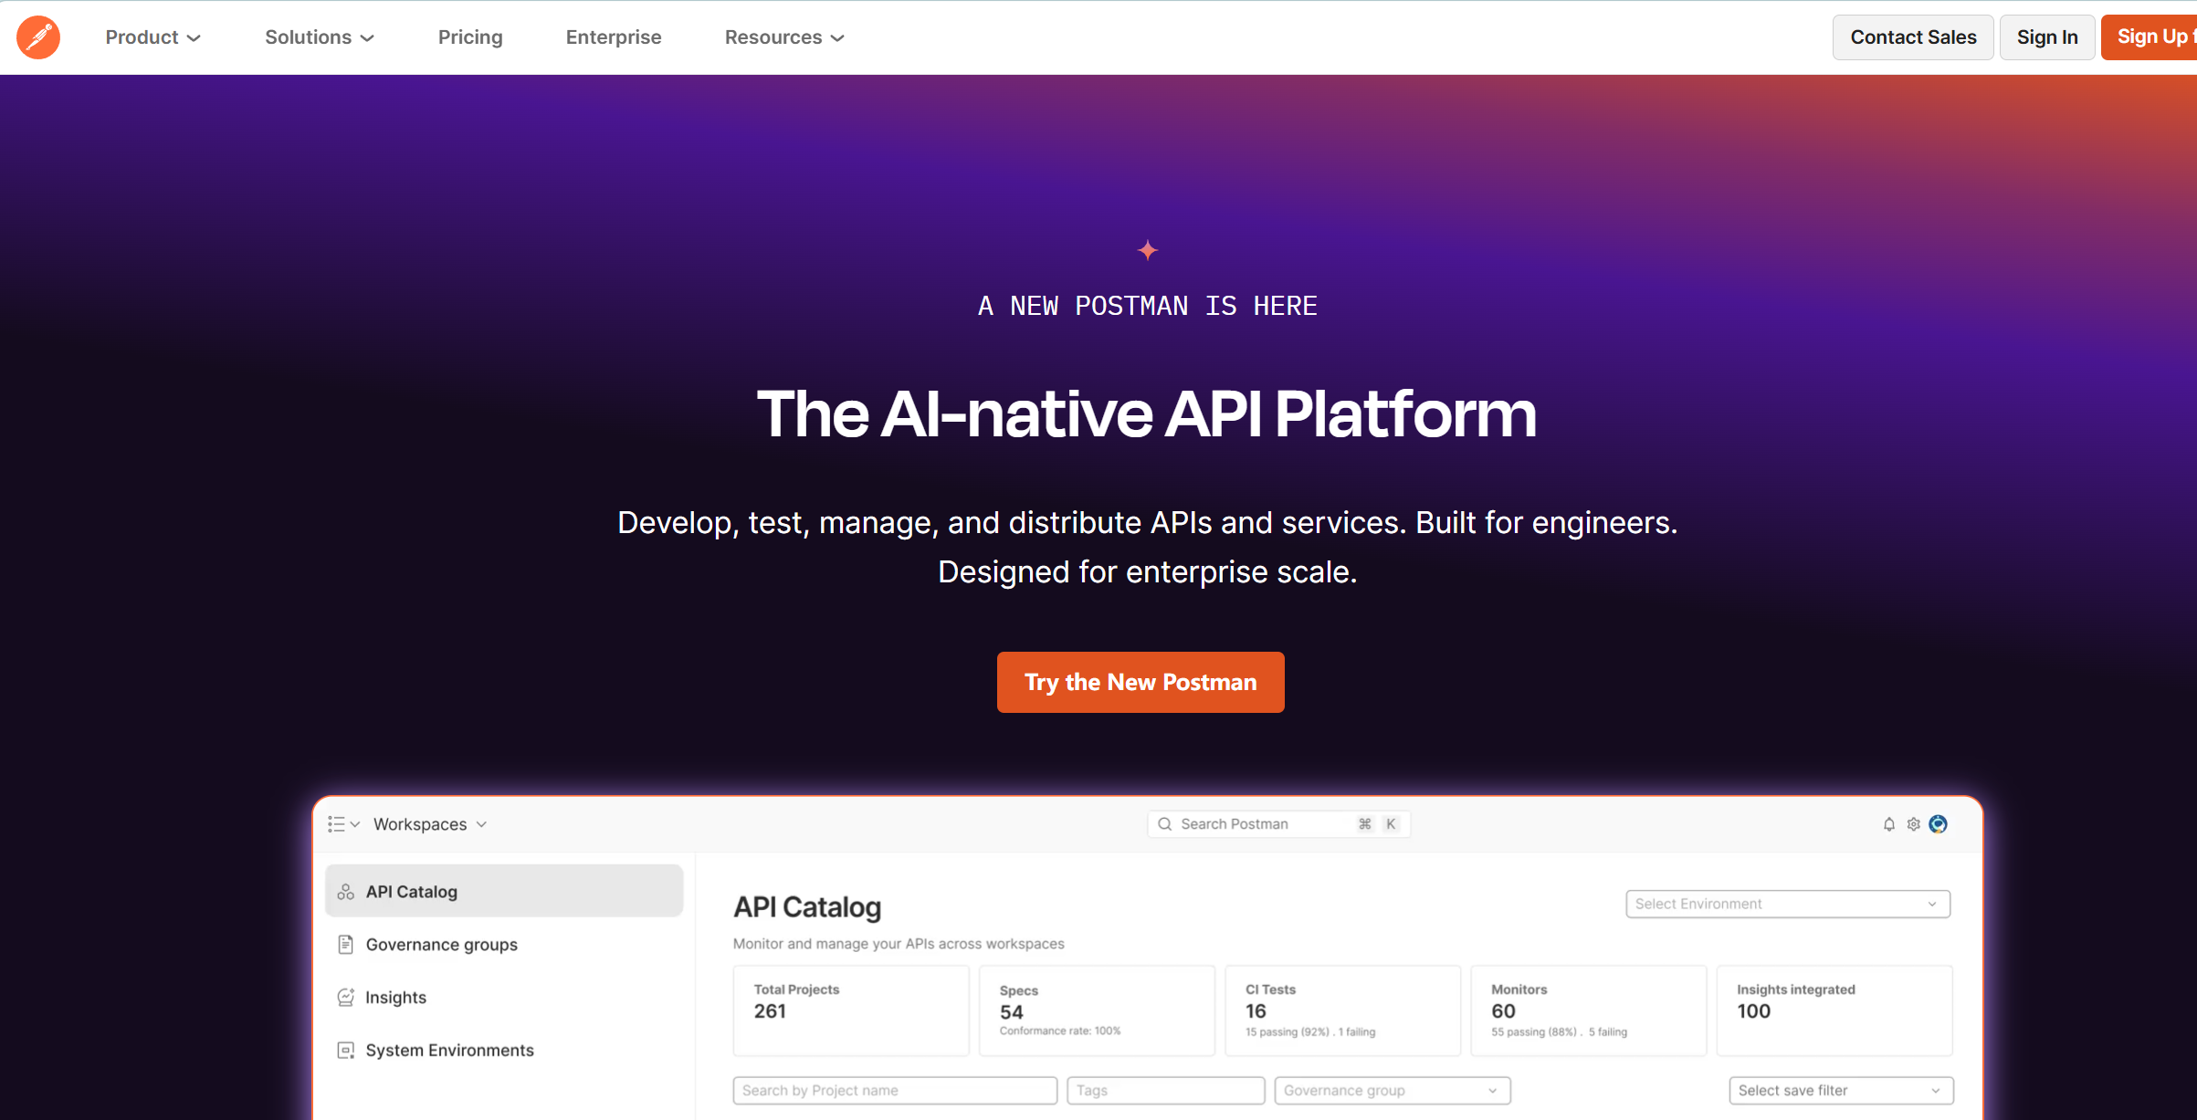Open the Enterprise page

614,37
